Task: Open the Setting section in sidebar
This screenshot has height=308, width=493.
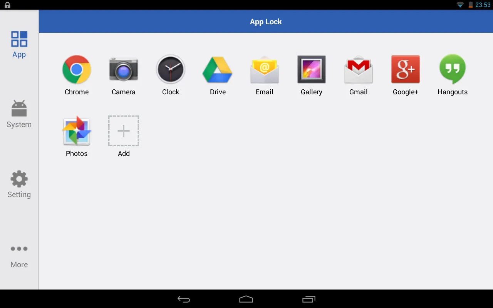Action: [19, 184]
